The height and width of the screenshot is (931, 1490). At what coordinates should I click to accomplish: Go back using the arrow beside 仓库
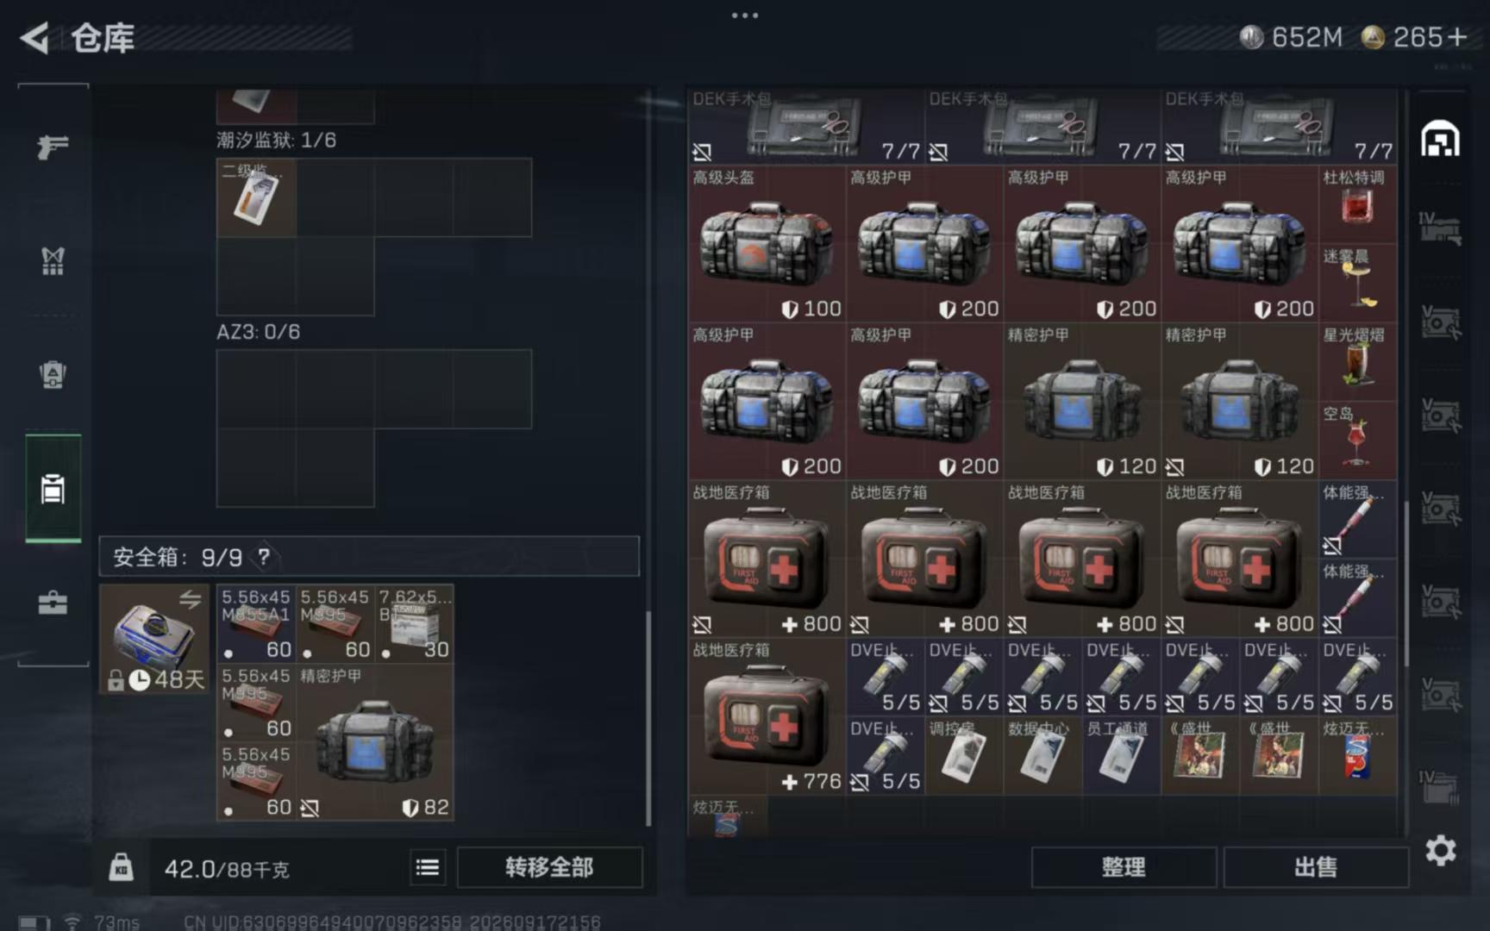34,38
